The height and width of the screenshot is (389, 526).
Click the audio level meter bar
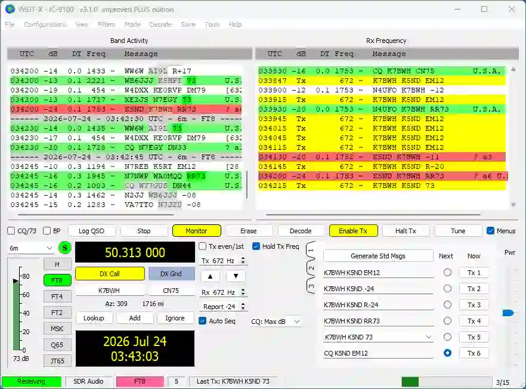(x=16, y=315)
